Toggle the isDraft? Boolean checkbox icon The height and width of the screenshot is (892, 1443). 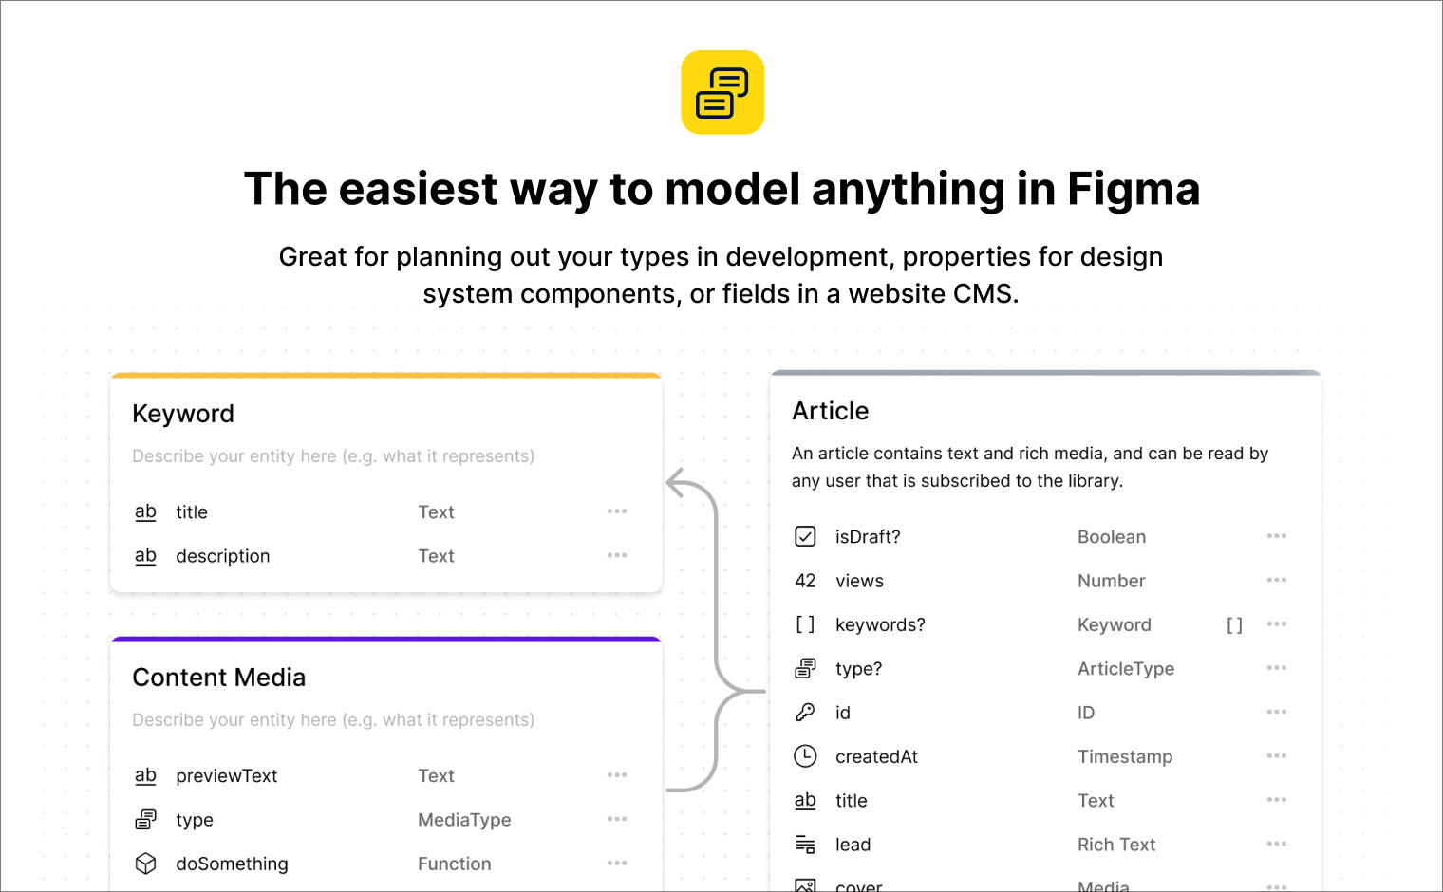pos(804,536)
